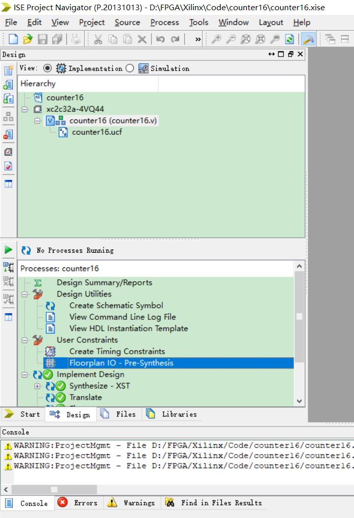Click the Paste toolbar icon
Image resolution: width=354 pixels, height=518 pixels.
[128, 39]
